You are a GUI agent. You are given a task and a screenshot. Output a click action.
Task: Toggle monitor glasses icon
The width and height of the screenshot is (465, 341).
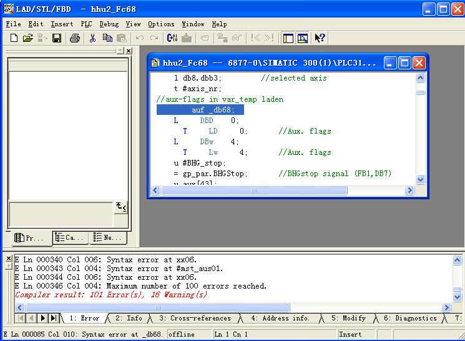[237, 38]
